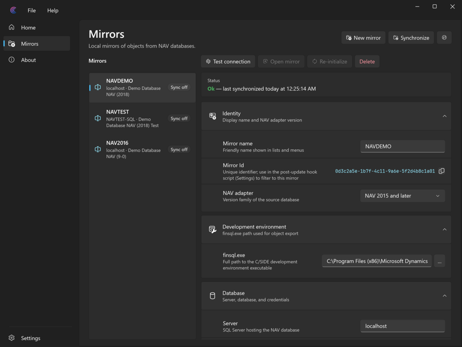The height and width of the screenshot is (347, 462).
Task: Edit the Mirror name field
Action: [403, 146]
